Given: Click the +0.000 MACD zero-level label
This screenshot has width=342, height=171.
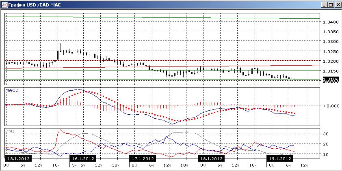Looking at the screenshot, I should (x=331, y=105).
